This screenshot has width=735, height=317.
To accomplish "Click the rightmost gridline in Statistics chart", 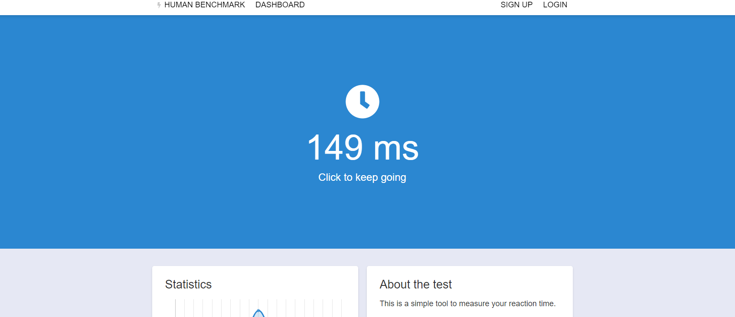I will 342,308.
